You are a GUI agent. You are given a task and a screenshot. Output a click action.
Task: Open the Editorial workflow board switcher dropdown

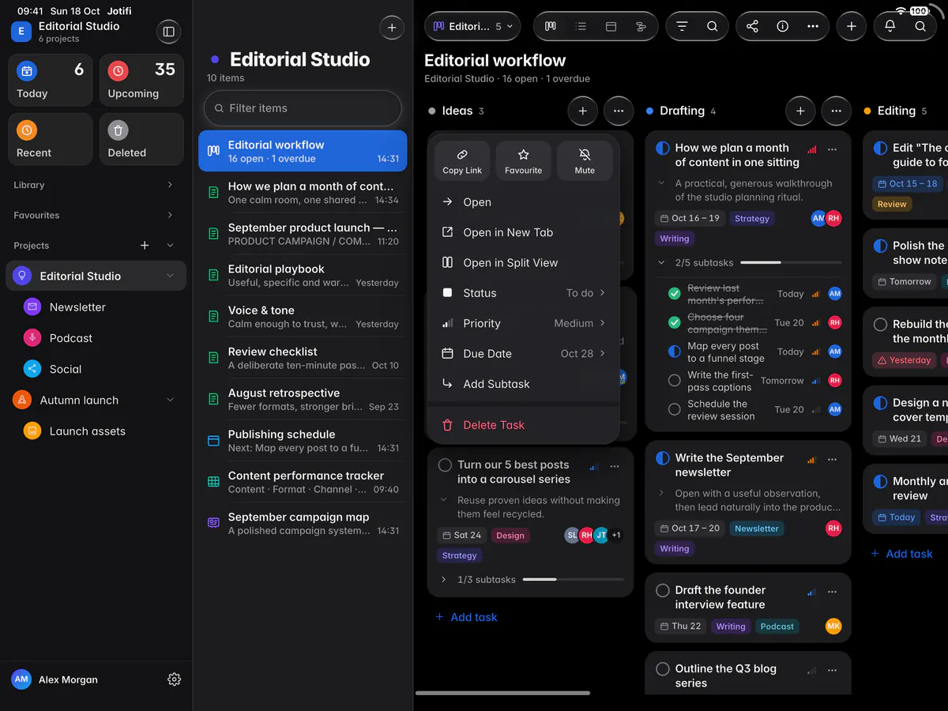click(472, 26)
